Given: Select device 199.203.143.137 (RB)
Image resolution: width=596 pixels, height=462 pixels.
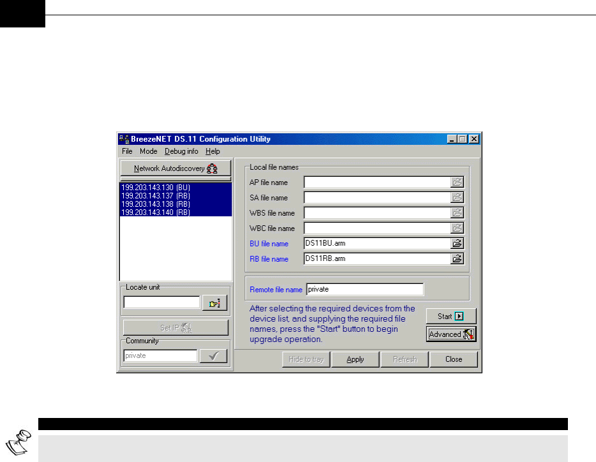Looking at the screenshot, I should coord(175,196).
